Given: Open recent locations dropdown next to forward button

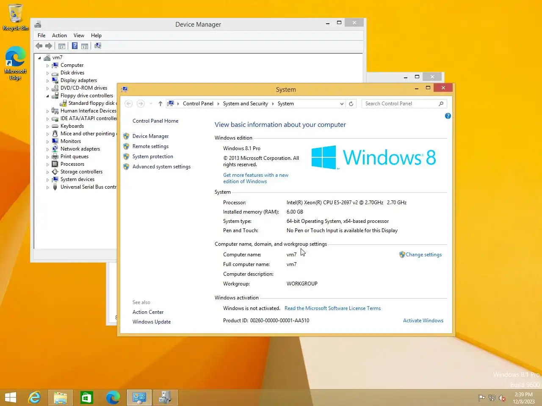Looking at the screenshot, I should (x=151, y=104).
